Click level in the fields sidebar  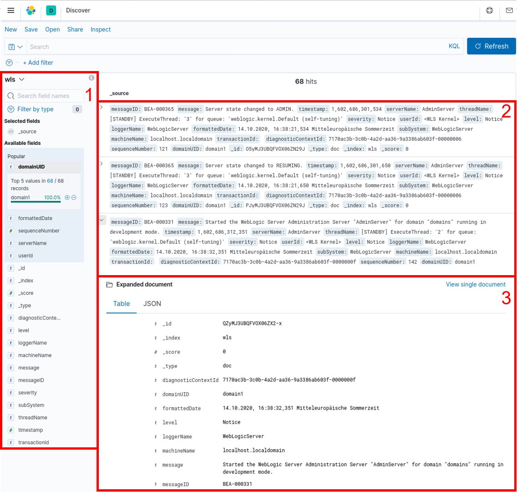pos(23,330)
